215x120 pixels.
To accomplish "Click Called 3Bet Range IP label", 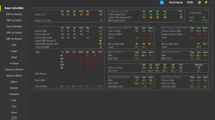I will click(45, 41).
